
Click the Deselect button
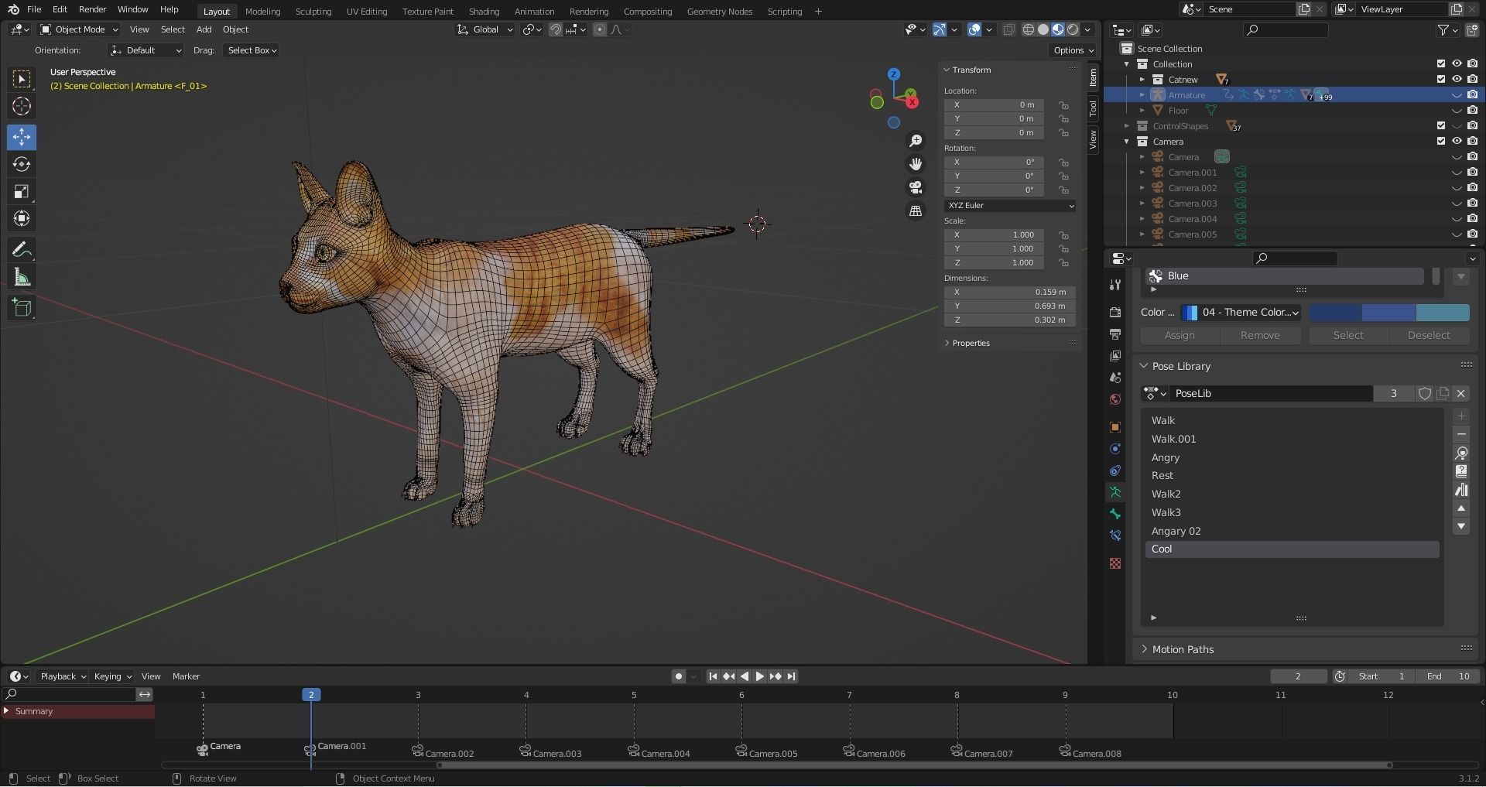(x=1429, y=335)
